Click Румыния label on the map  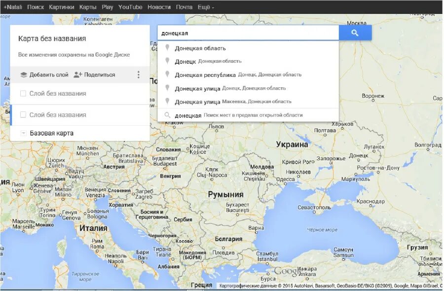225,194
